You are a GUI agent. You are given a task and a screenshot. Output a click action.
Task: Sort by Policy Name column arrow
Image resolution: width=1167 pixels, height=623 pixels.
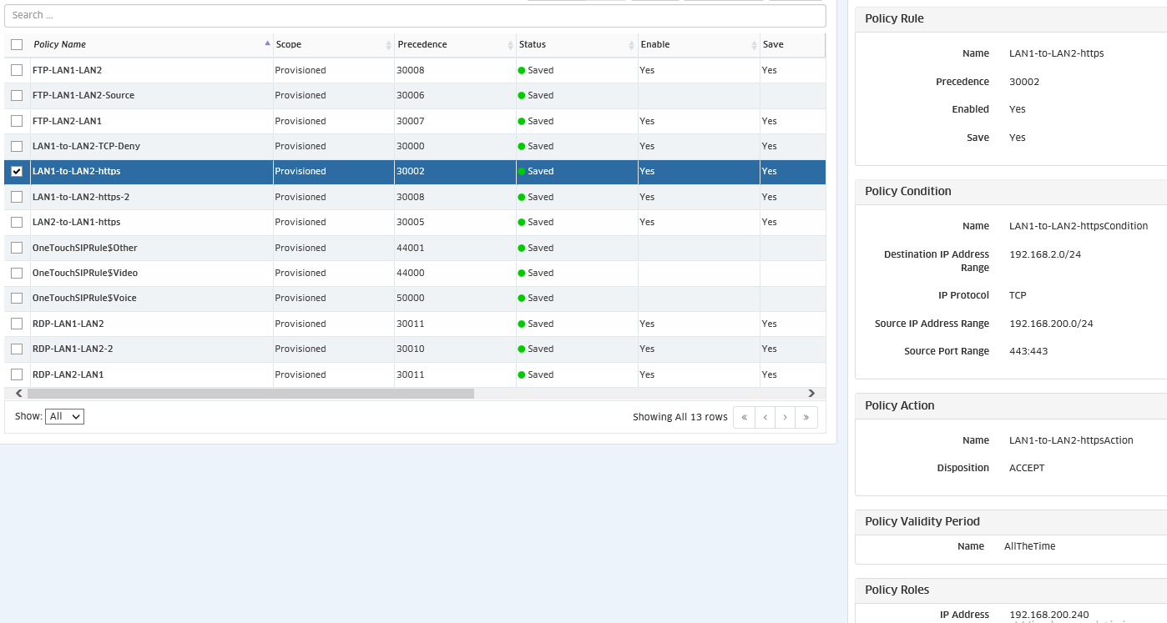[267, 44]
